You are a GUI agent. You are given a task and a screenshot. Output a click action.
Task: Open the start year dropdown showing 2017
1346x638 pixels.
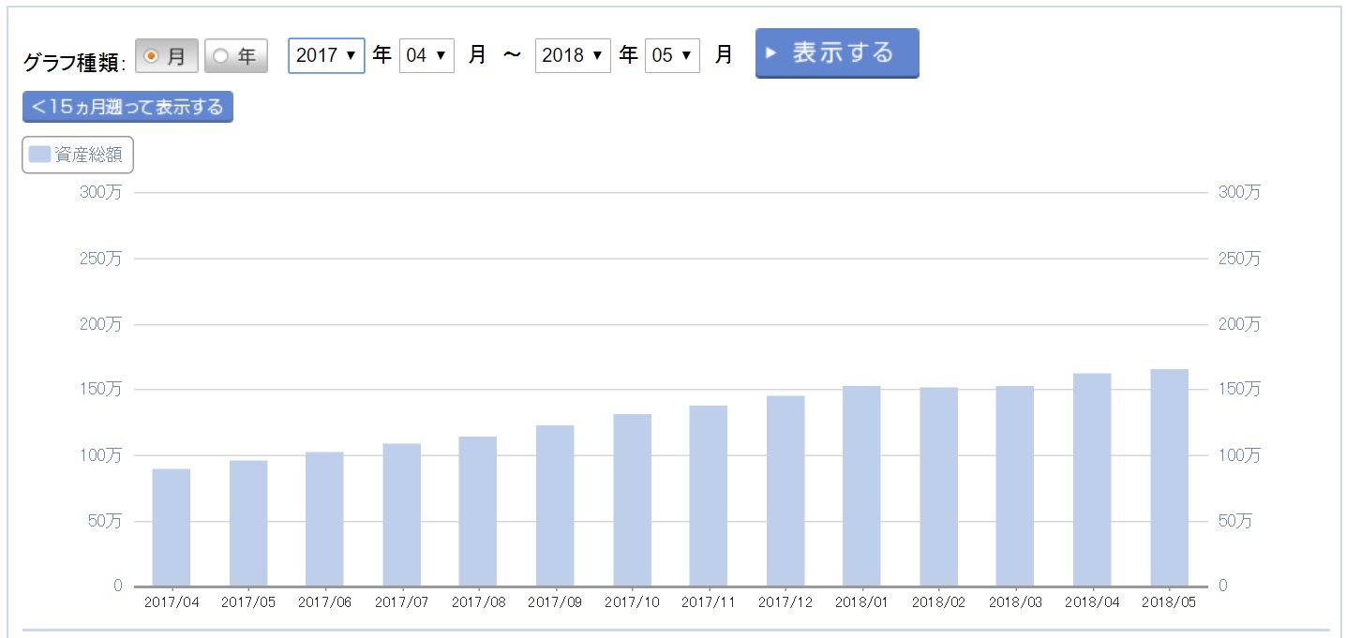pos(326,55)
